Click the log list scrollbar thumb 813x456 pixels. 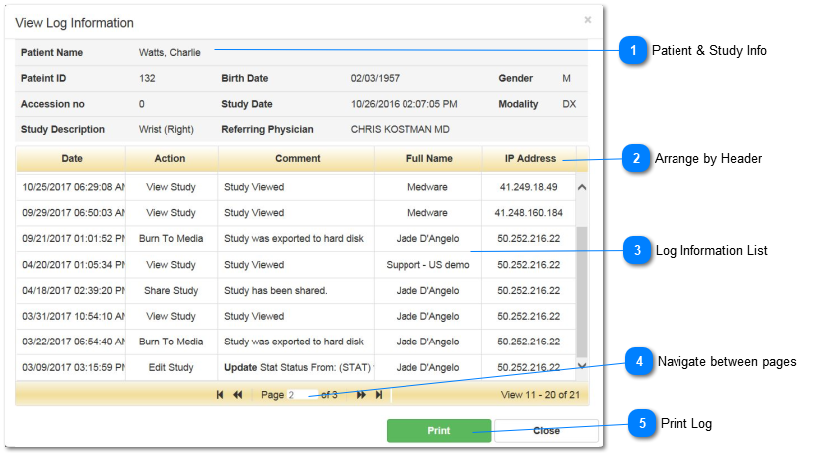[x=582, y=292]
